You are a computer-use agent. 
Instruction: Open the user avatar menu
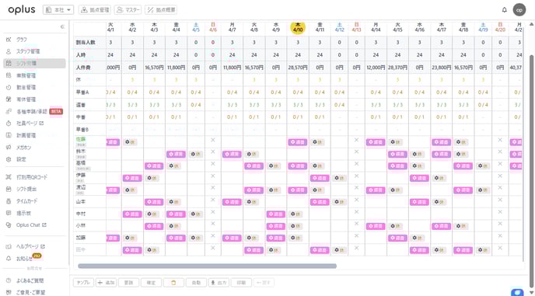click(x=519, y=10)
